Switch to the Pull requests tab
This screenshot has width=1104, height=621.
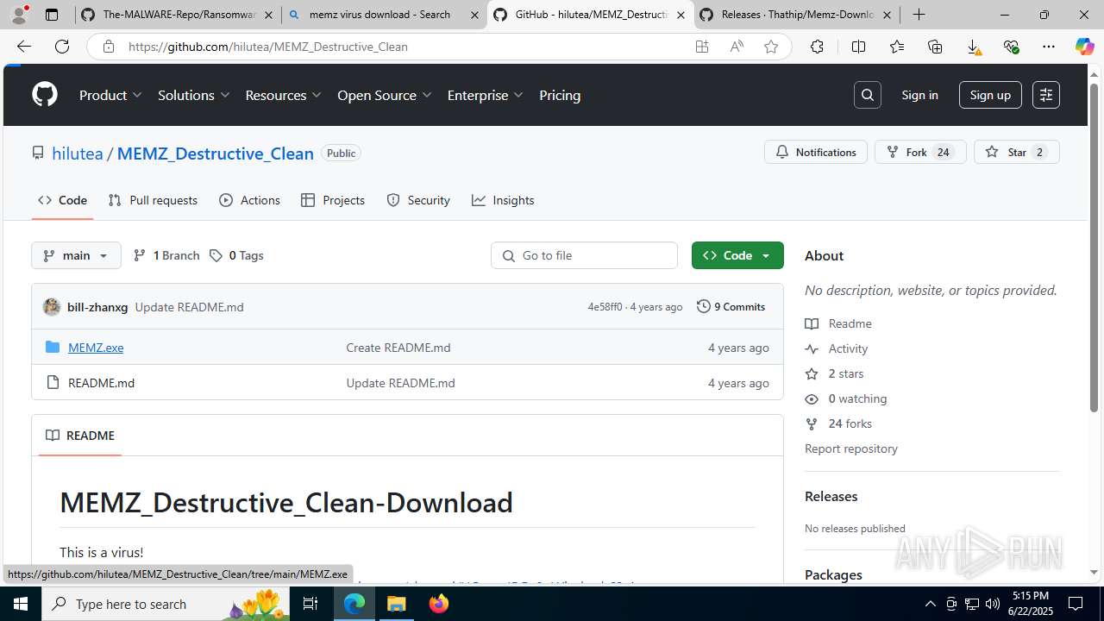tap(153, 200)
